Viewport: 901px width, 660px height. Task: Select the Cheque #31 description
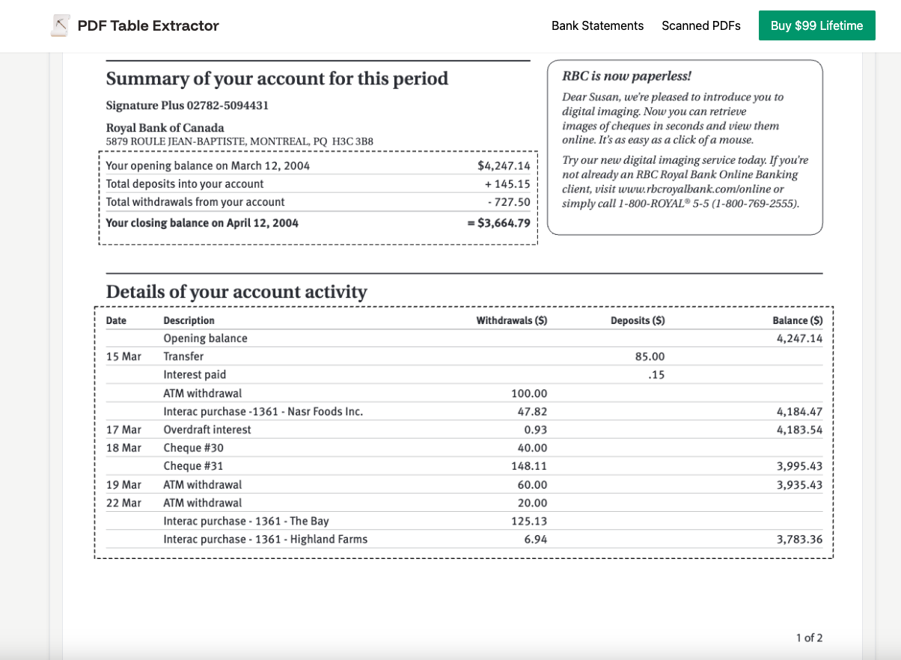(193, 466)
